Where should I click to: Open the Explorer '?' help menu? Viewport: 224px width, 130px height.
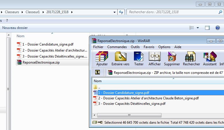pos(7,21)
